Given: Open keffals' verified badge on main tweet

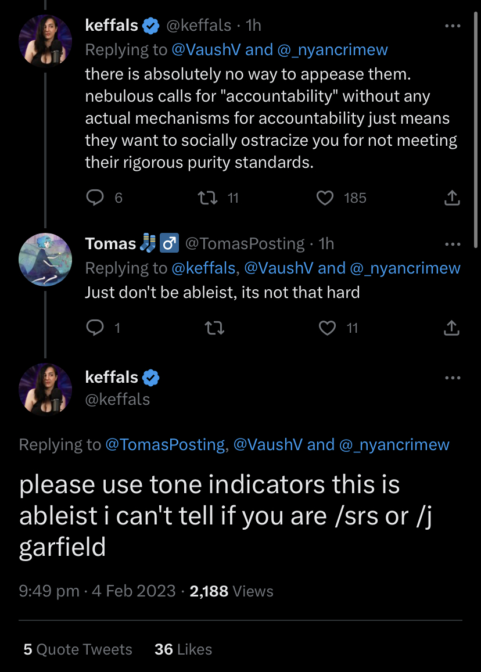Looking at the screenshot, I should coord(150,378).
